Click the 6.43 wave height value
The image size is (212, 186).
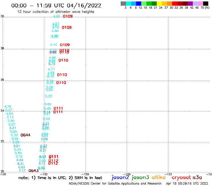21,167
